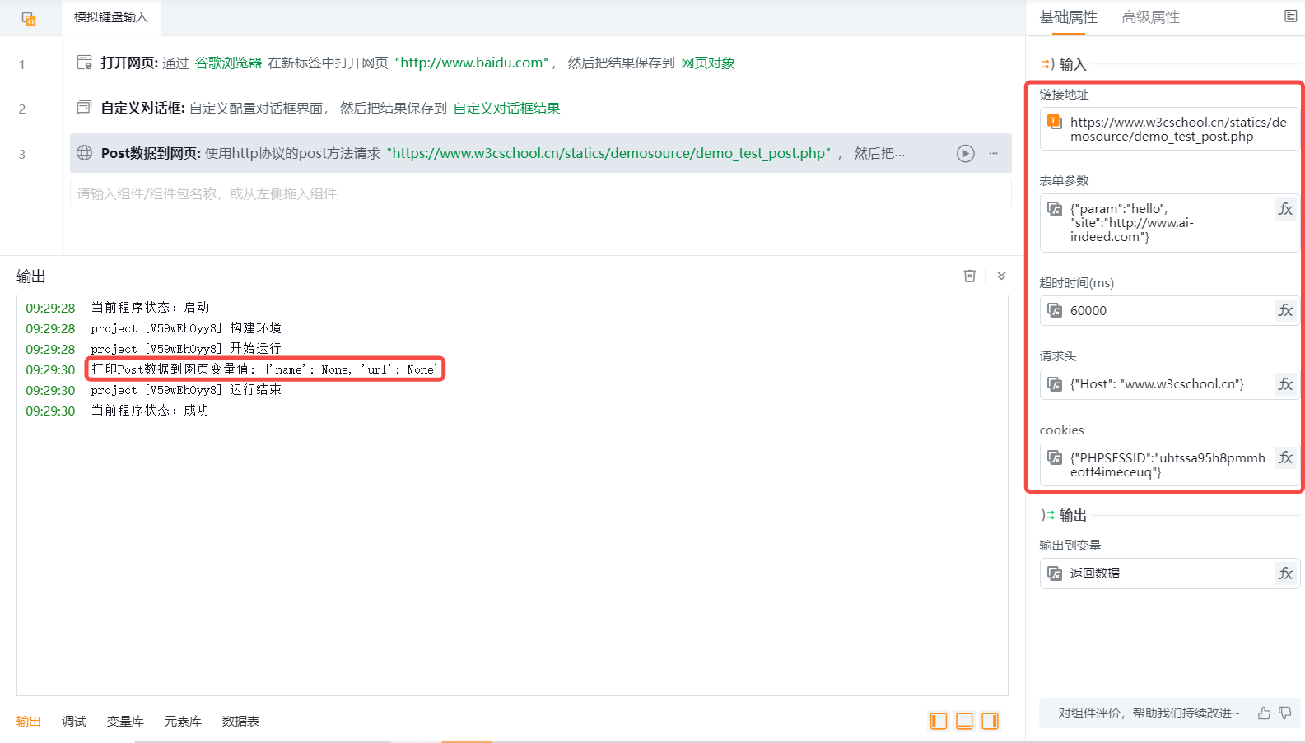Viewport: 1305px width, 743px height.
Task: Switch to 高级属性 tab
Action: click(x=1150, y=17)
